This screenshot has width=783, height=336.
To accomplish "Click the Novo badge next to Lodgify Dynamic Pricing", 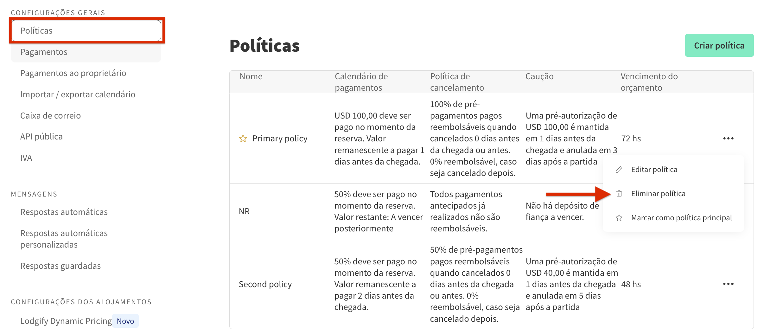I will (125, 321).
